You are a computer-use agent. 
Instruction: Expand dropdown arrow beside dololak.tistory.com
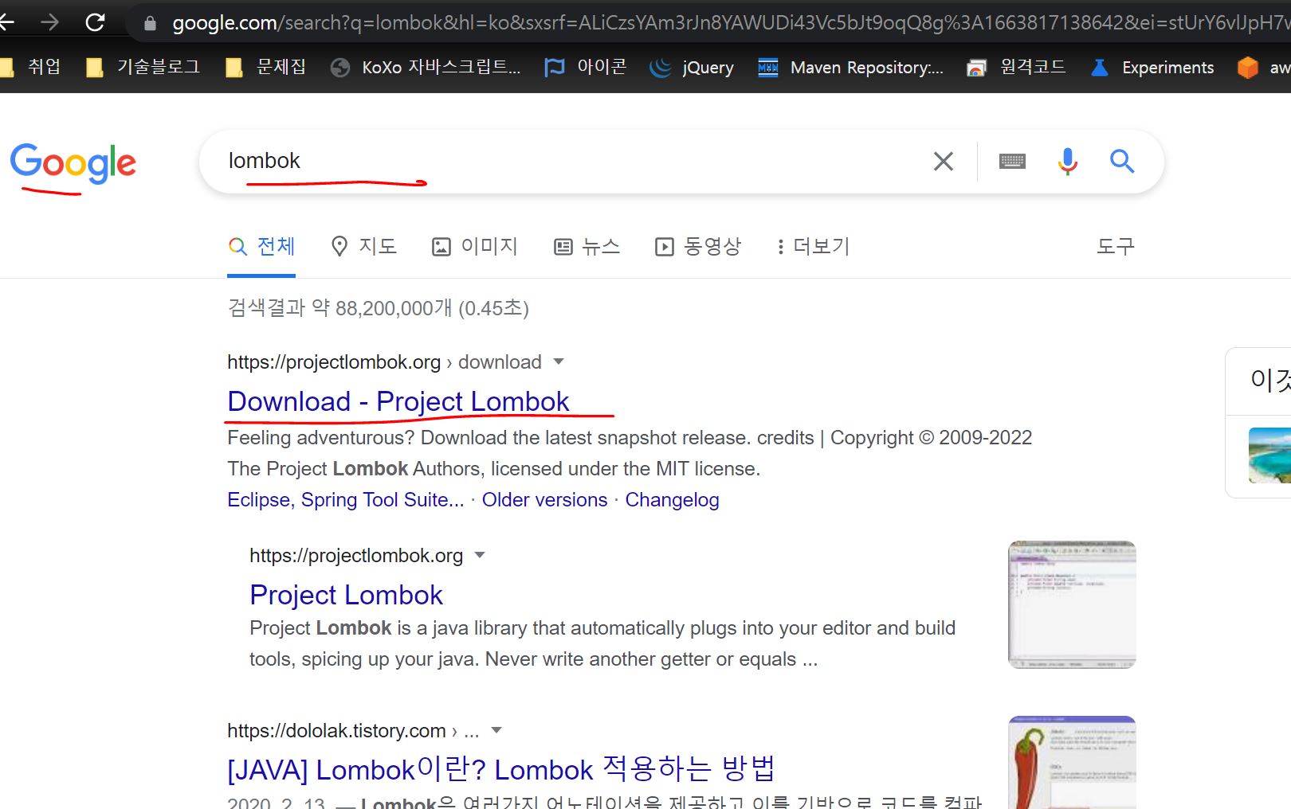tap(496, 730)
